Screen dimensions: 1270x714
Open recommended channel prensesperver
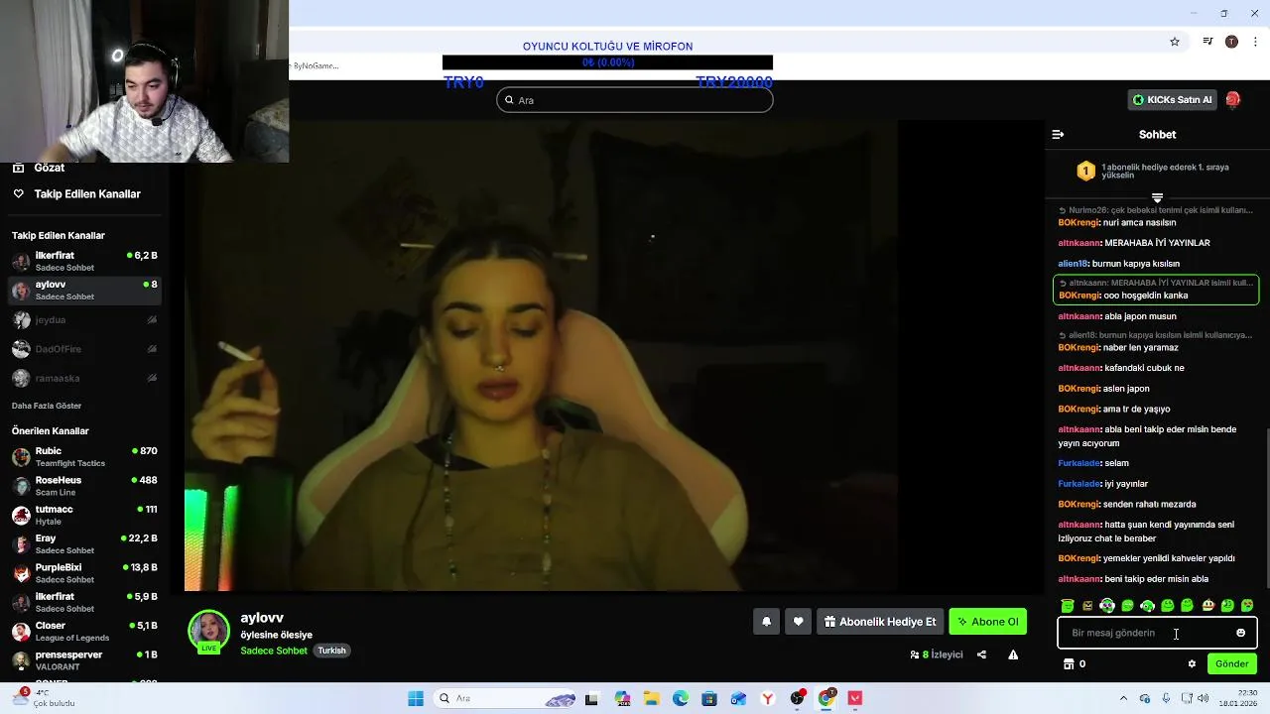click(84, 660)
